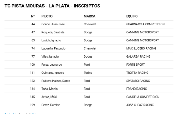Screen dimensions: 189x114
Task: Click car number 199
Action: (x=32, y=105)
